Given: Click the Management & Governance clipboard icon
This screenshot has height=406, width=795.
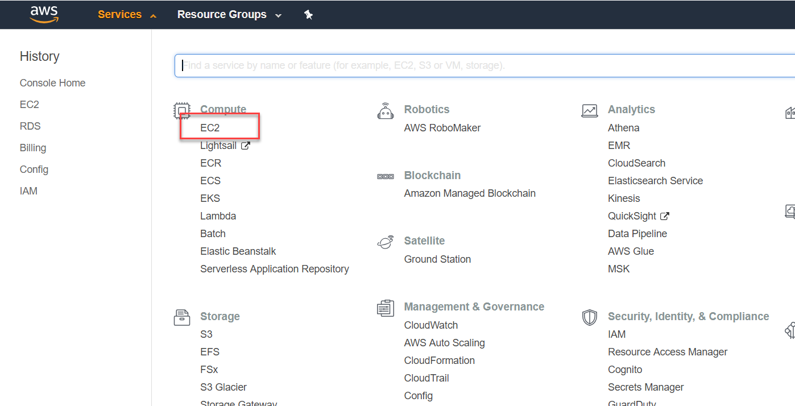Looking at the screenshot, I should pyautogui.click(x=386, y=308).
